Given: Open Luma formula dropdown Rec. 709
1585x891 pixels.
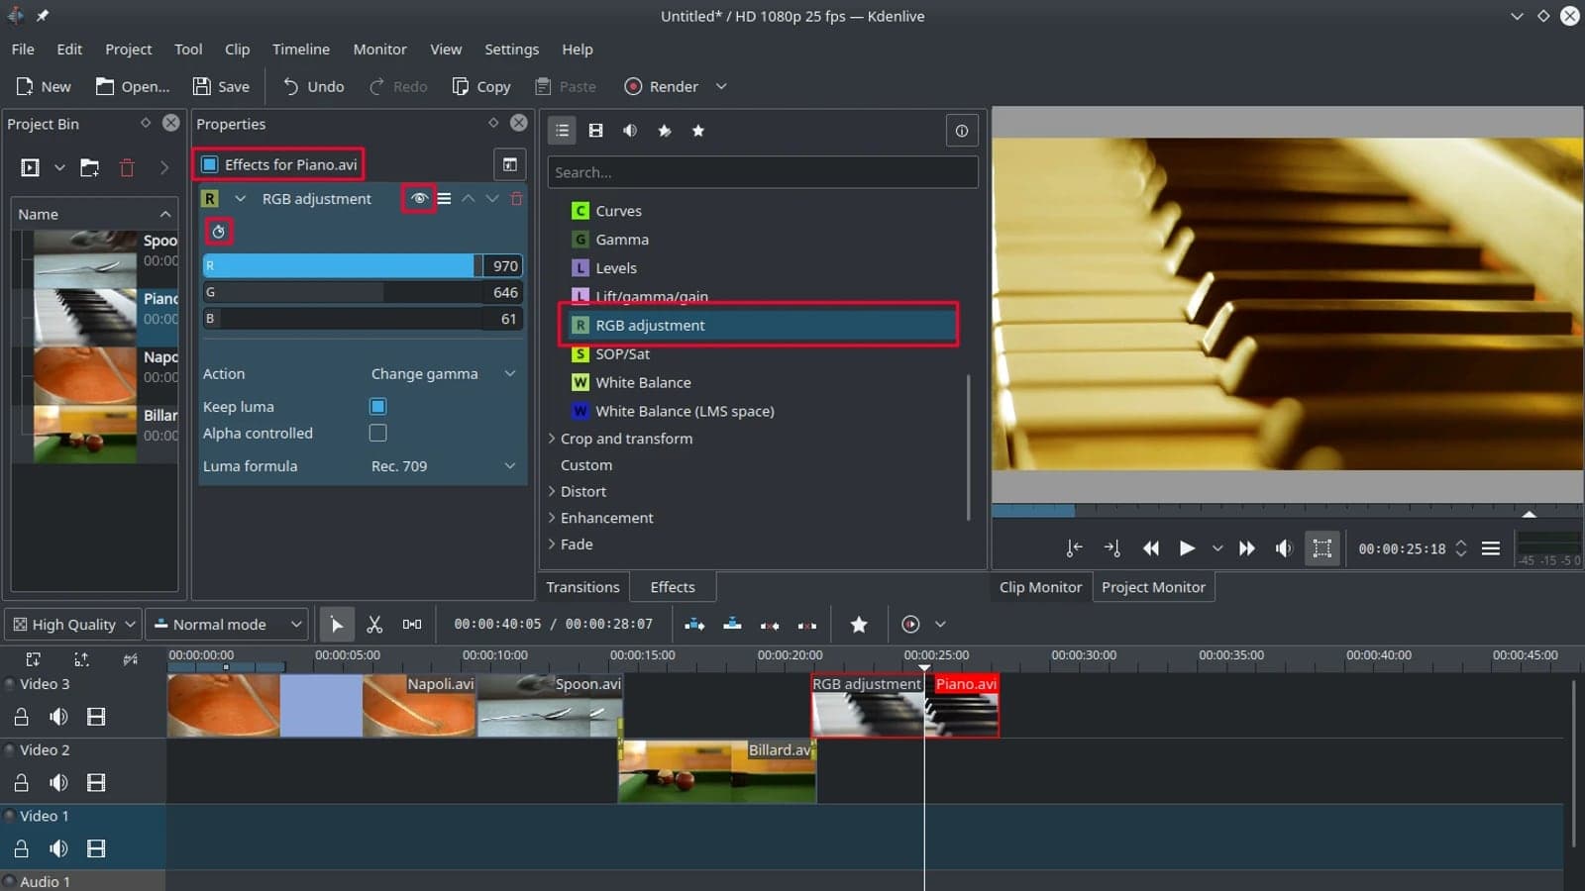Looking at the screenshot, I should 443,466.
